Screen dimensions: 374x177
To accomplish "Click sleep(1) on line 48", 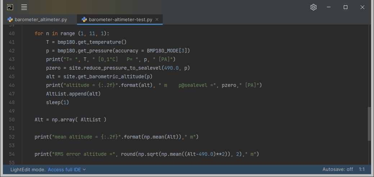I will tap(58, 102).
